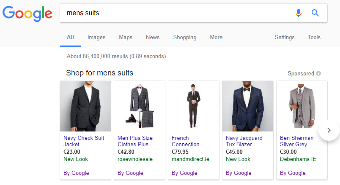340x185 pixels.
Task: Click New Look under Navy Jacquard Tux Blazer
Action: point(238,159)
